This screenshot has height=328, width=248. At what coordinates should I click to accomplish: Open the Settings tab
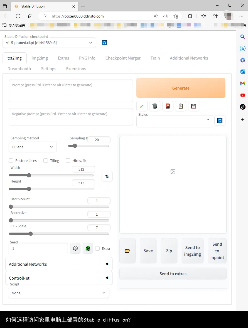point(48,69)
